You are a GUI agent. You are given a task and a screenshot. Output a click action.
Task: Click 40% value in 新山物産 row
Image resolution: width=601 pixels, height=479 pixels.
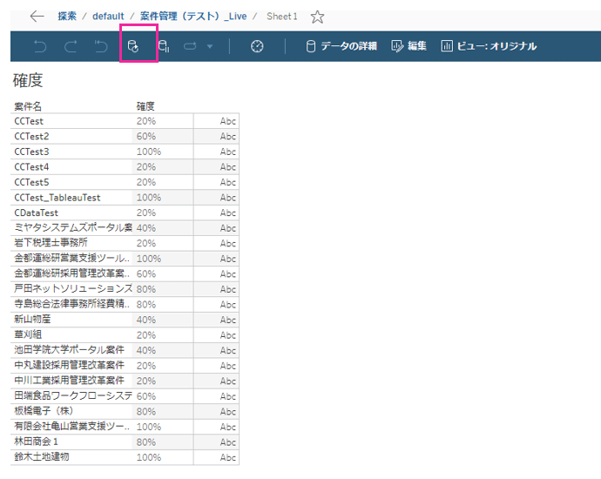click(x=146, y=320)
